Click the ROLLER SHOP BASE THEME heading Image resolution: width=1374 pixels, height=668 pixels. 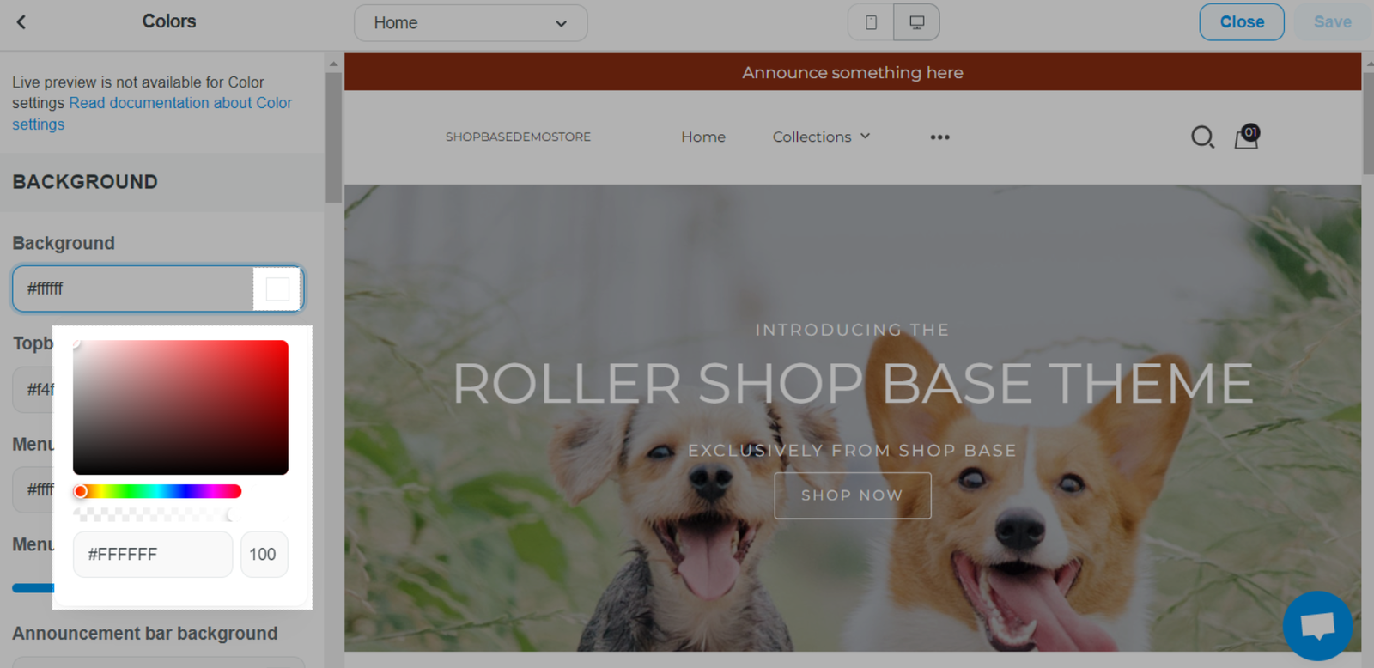click(x=852, y=383)
